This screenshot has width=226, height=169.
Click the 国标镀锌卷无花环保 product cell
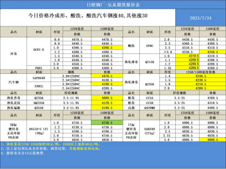click(x=13, y=131)
